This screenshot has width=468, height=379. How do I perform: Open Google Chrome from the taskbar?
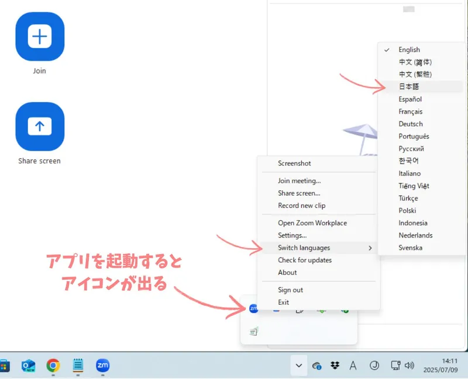point(53,366)
